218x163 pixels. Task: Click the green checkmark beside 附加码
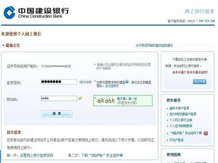point(80,98)
